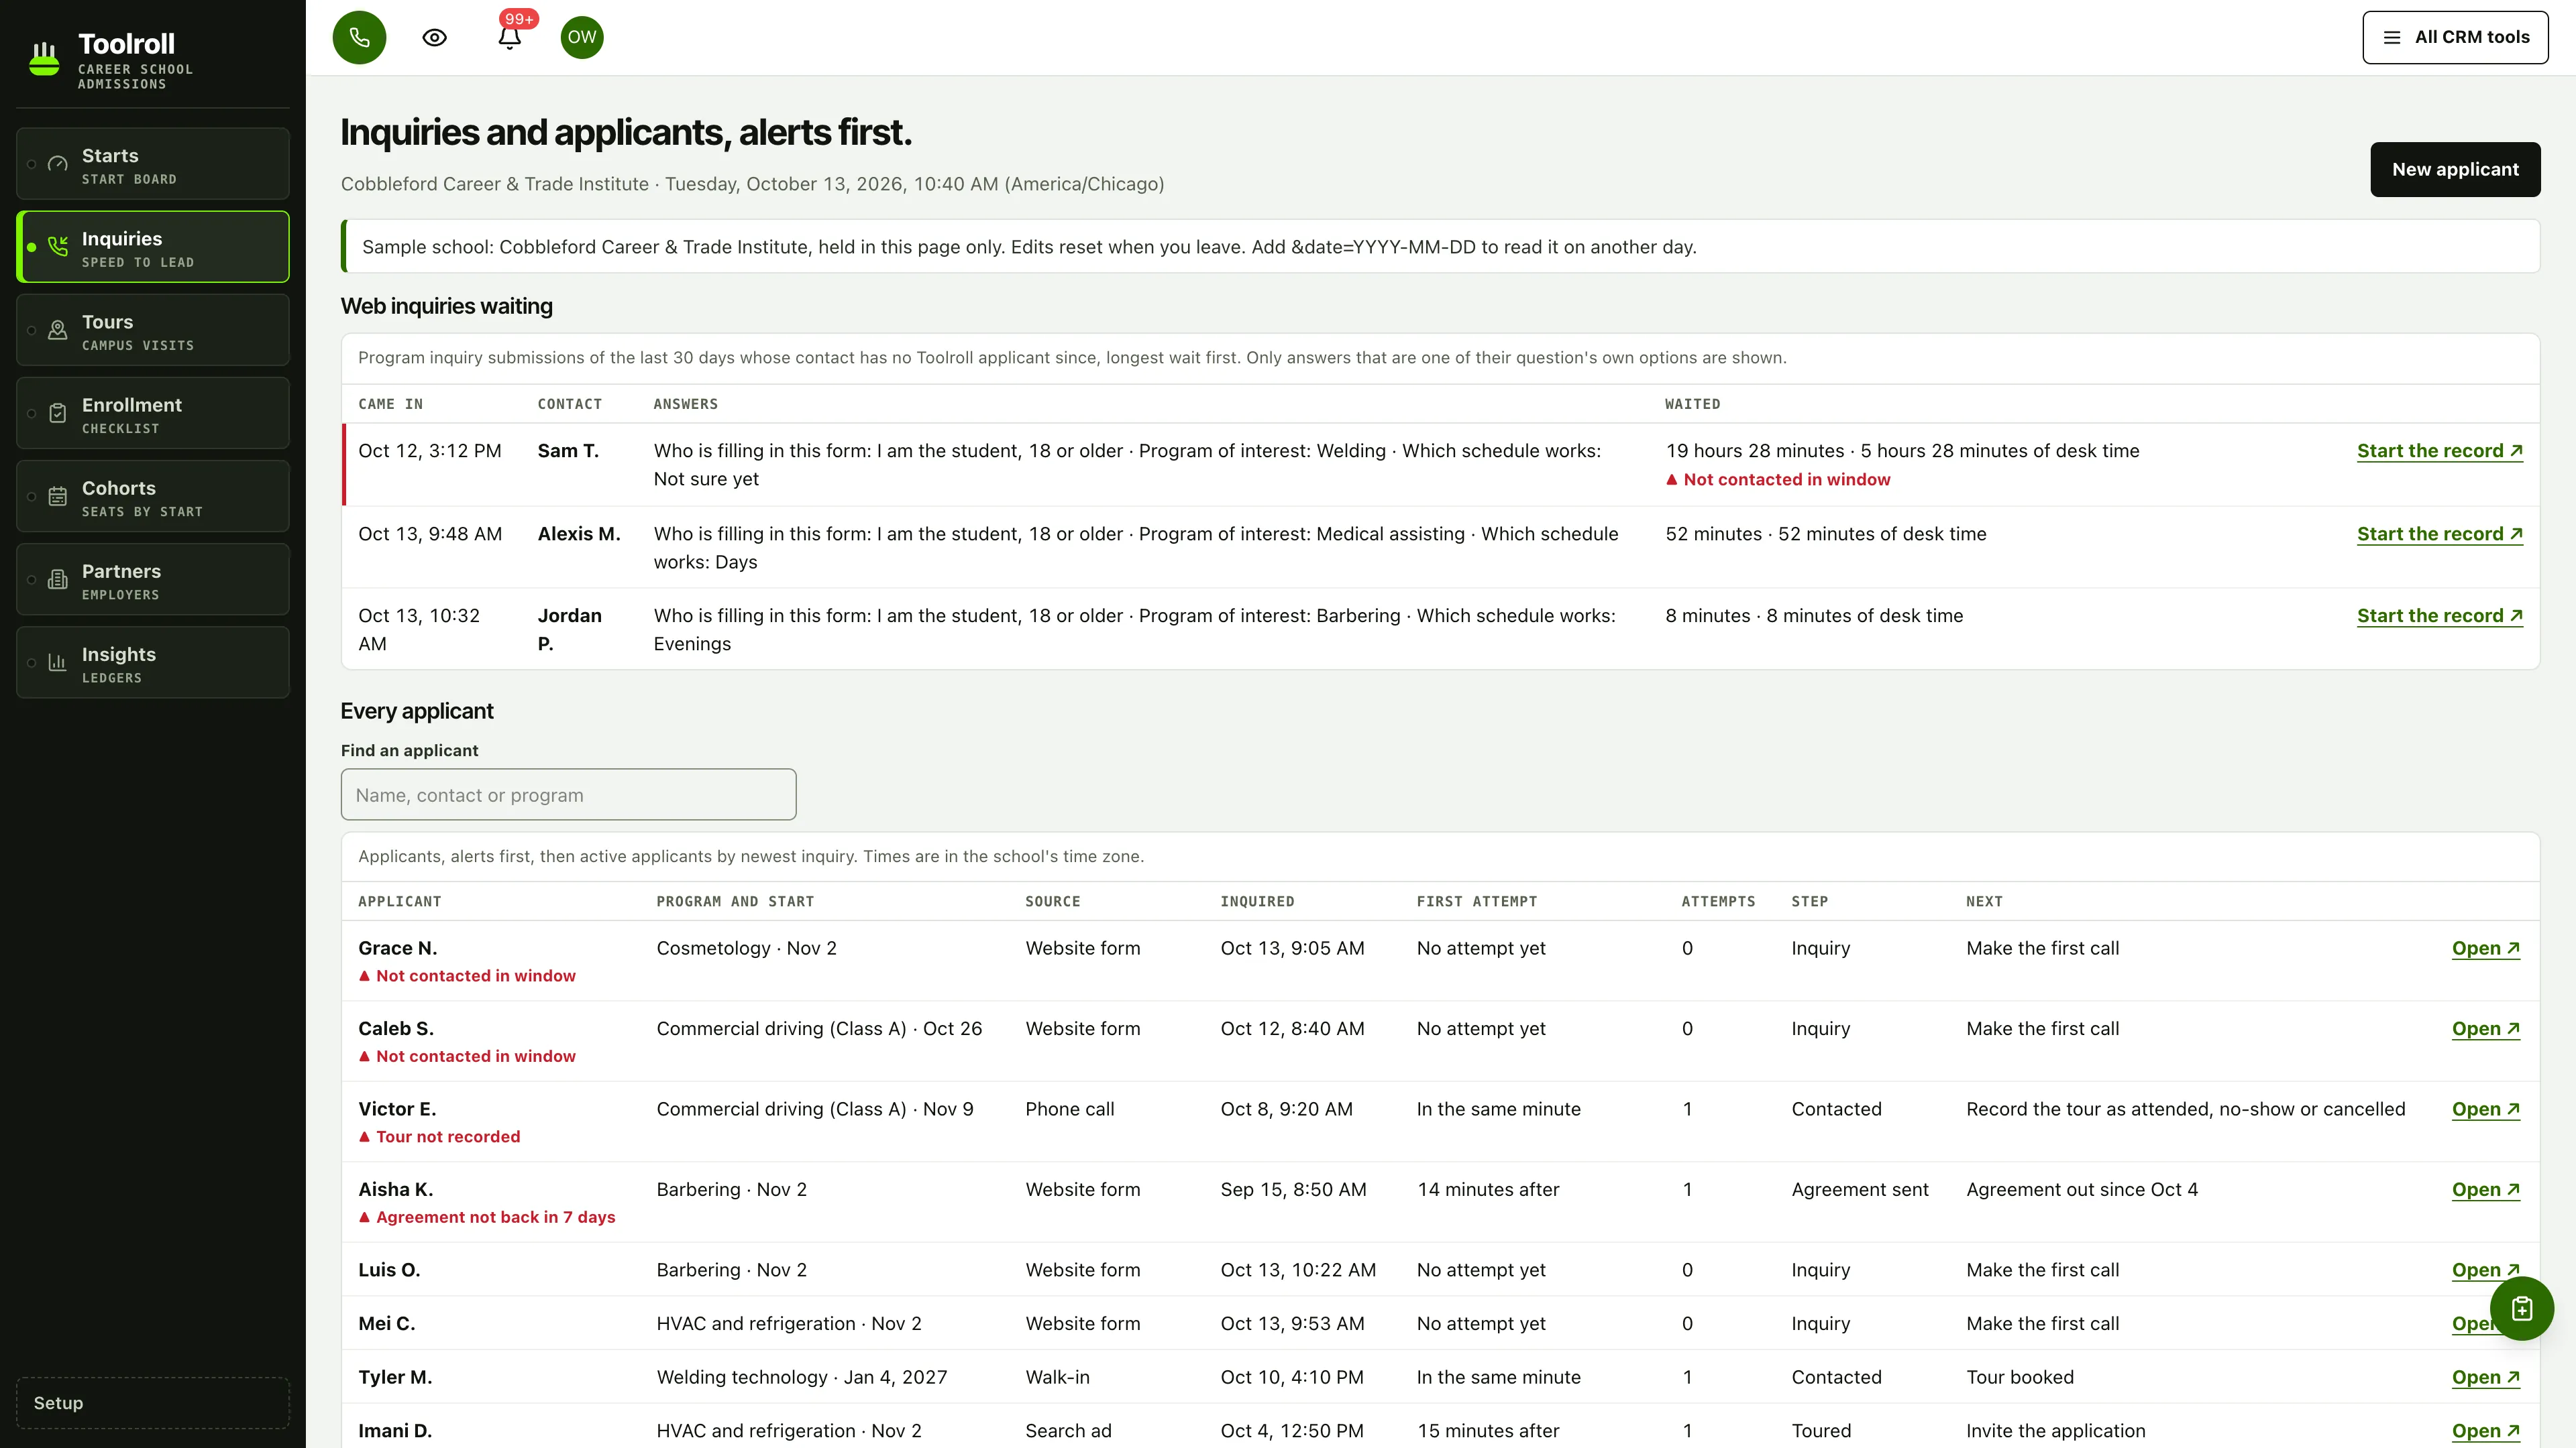Image resolution: width=2576 pixels, height=1448 pixels.
Task: Click the New applicant button
Action: 2455,170
